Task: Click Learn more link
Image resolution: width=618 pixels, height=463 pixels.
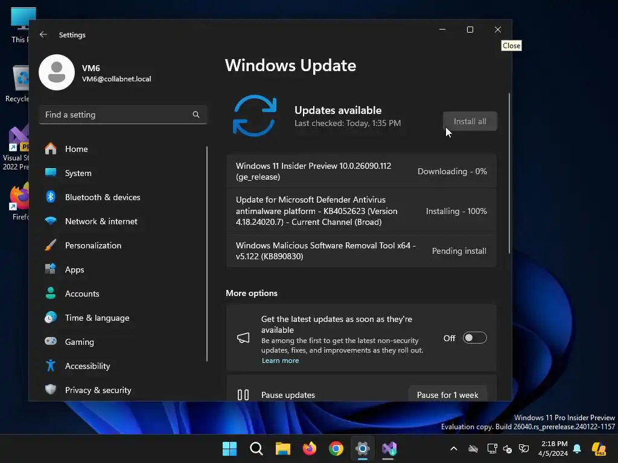Action: coord(280,361)
